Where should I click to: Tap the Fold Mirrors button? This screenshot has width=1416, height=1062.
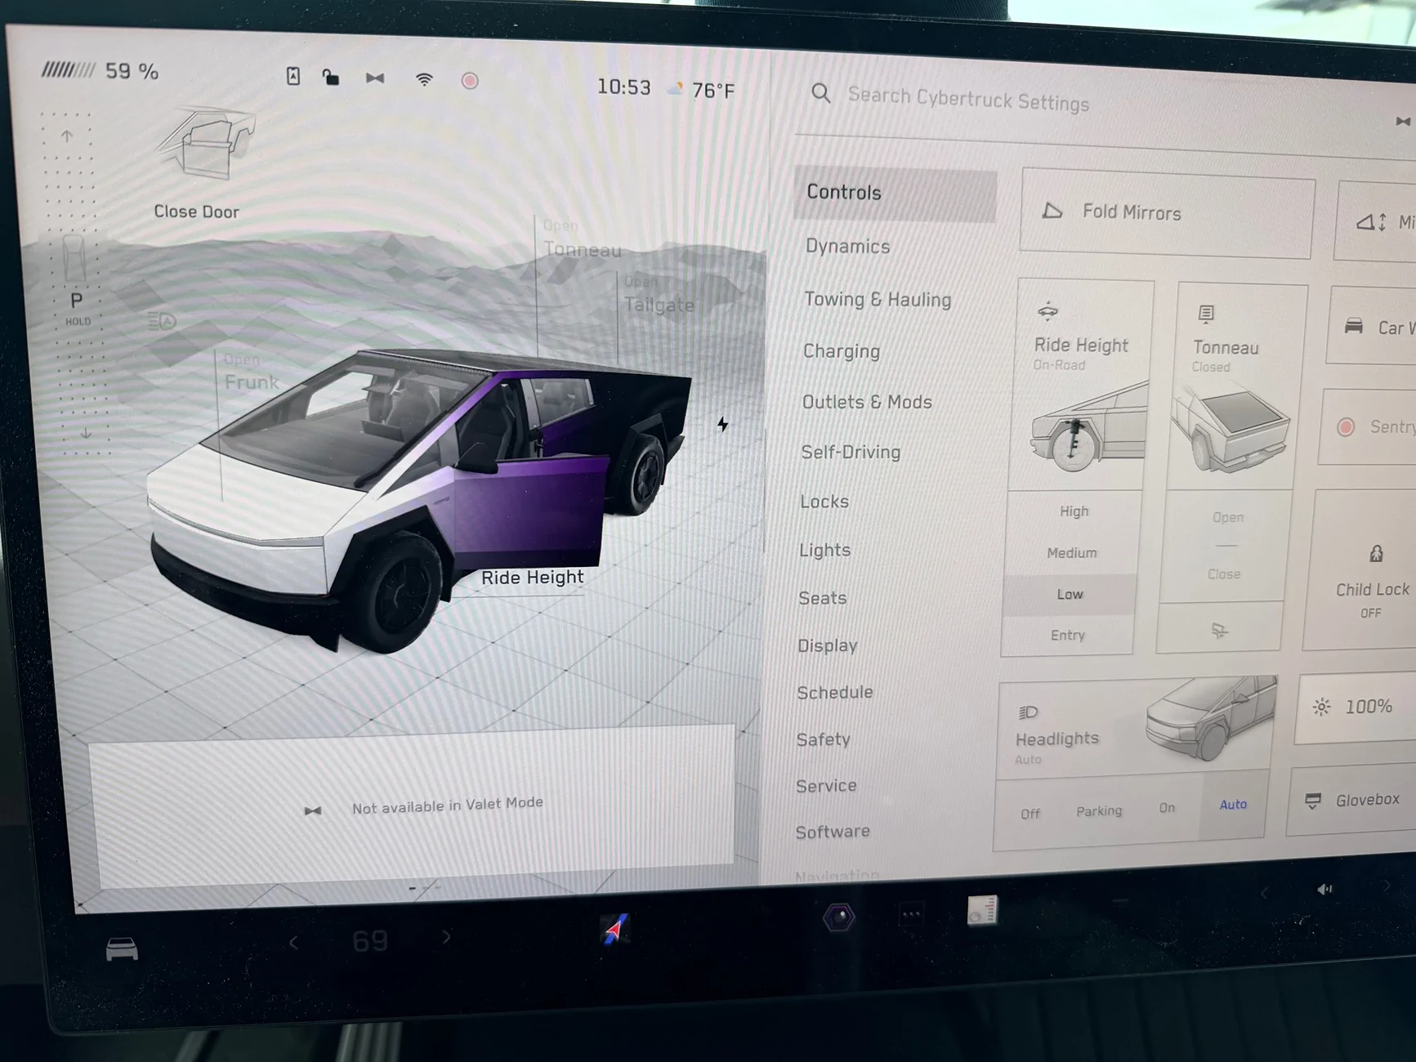[x=1168, y=213]
